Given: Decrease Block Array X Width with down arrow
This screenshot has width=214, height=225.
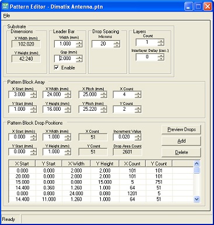Looking at the screenshot, I should pos(68,96).
